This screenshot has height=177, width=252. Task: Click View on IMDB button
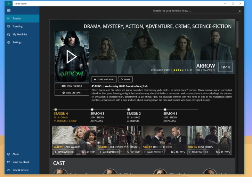click(x=72, y=86)
